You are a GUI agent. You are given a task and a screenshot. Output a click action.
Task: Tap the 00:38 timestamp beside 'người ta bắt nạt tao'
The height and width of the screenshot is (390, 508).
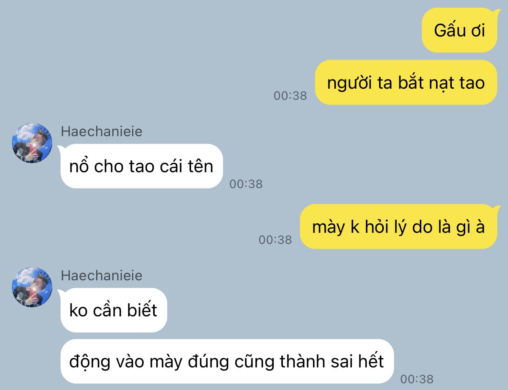290,96
